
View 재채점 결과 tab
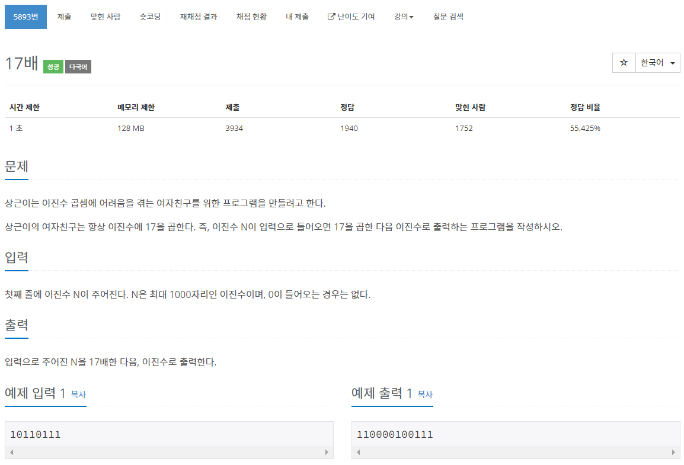point(199,17)
